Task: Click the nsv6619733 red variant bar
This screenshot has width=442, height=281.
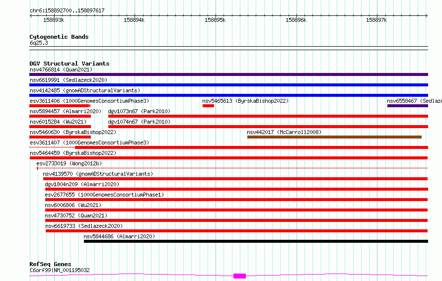Action: [x=237, y=231]
